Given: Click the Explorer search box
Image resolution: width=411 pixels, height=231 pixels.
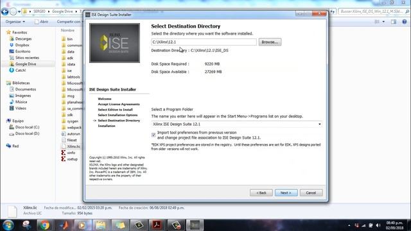Looking at the screenshot, I should [x=374, y=12].
